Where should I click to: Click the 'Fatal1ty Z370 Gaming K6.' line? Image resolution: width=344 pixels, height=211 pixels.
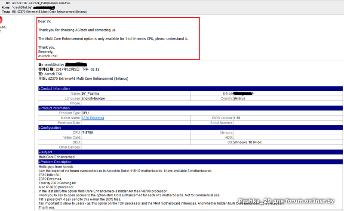point(58,183)
